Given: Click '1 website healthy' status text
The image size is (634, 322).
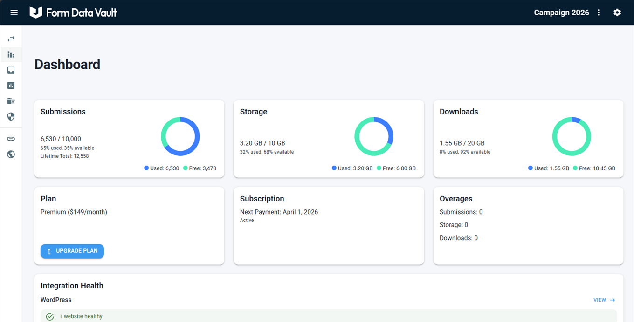Looking at the screenshot, I should 81,316.
